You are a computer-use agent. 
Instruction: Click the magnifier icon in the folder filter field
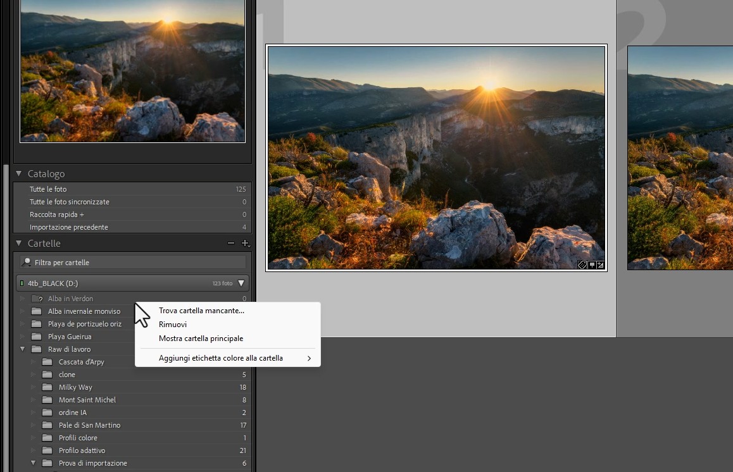pyautogui.click(x=26, y=262)
